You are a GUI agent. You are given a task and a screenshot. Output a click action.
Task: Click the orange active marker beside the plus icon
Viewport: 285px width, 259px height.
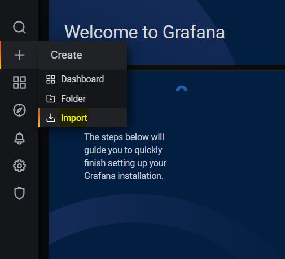1,55
